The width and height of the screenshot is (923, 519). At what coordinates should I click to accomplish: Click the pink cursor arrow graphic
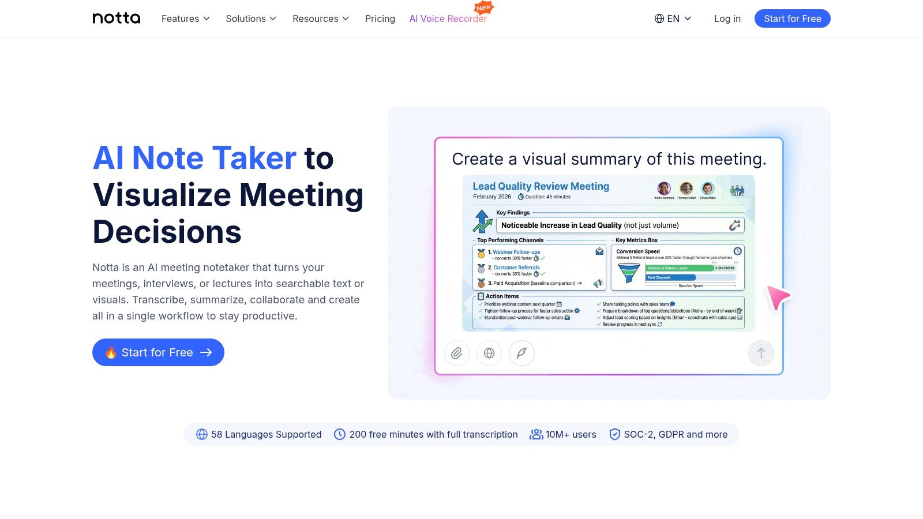[x=778, y=297]
